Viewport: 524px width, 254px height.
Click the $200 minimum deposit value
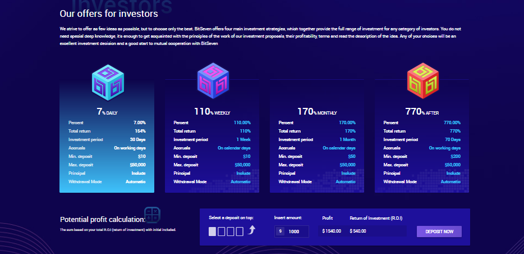[456, 156]
